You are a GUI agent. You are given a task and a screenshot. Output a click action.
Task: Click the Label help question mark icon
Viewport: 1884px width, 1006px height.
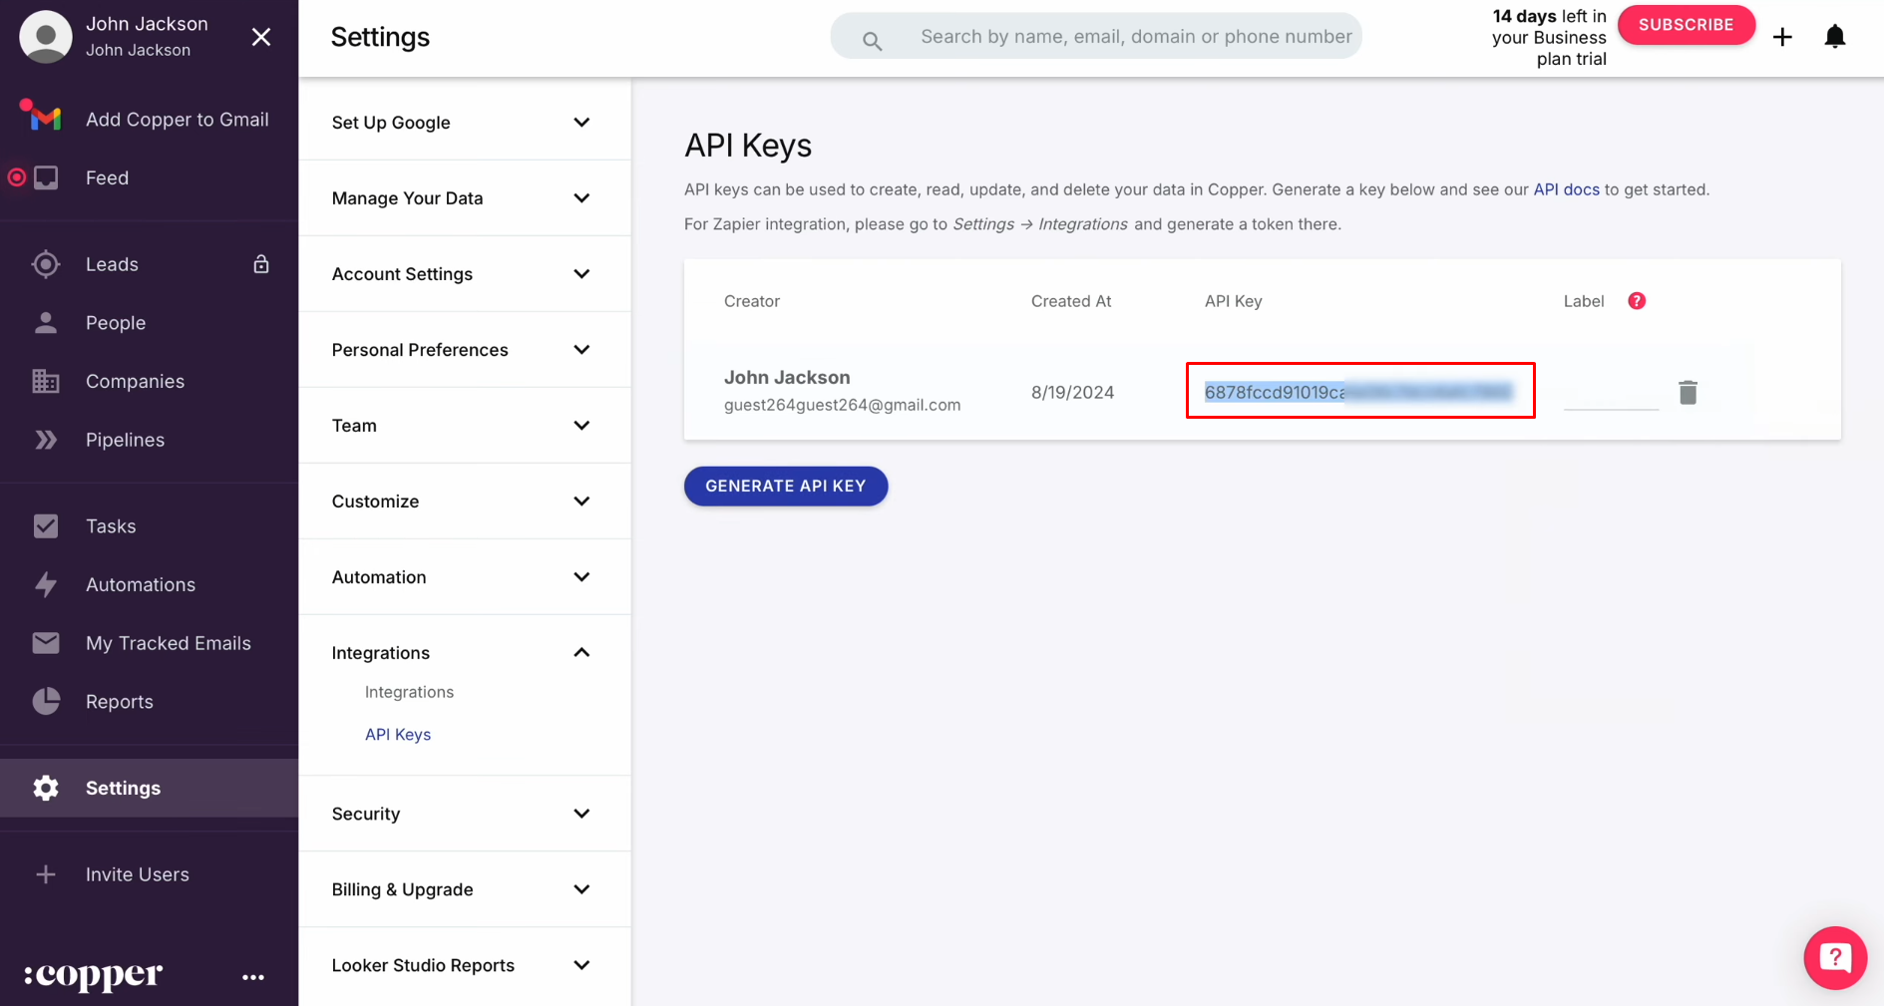pos(1637,301)
